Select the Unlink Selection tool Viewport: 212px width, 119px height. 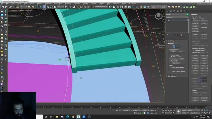(14, 7)
